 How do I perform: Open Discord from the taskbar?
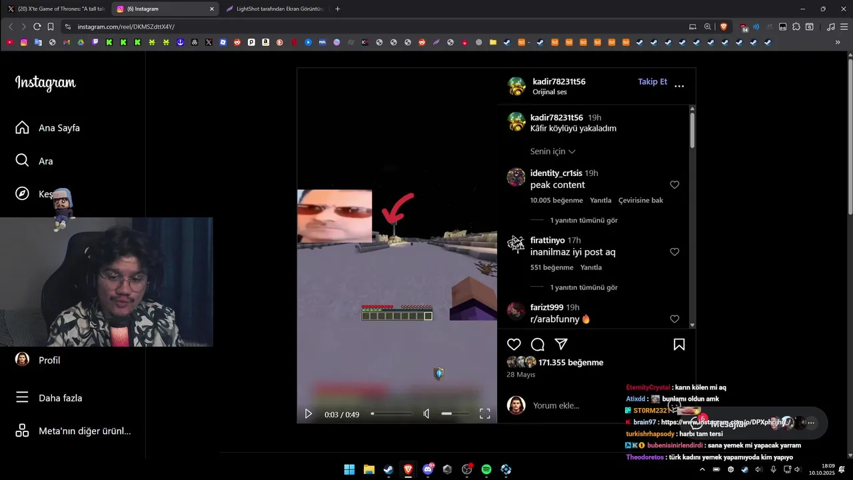coord(428,469)
